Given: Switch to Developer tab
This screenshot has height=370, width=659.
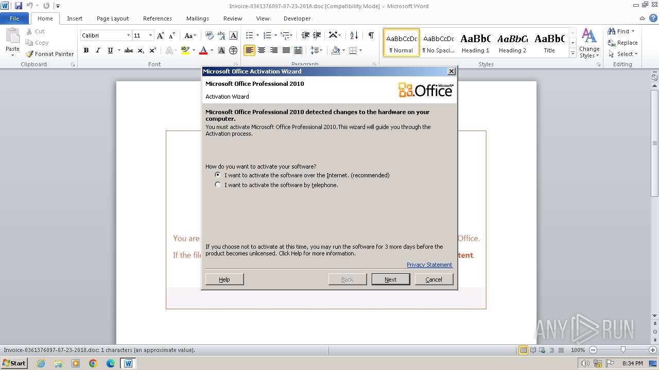Looking at the screenshot, I should pyautogui.click(x=297, y=18).
